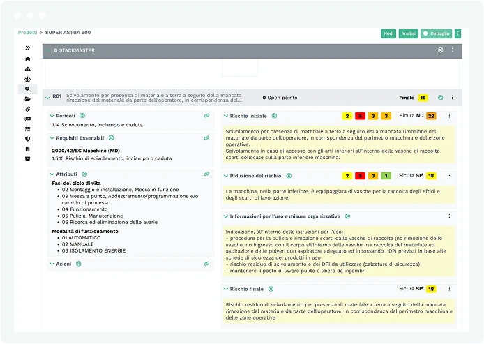Click the circular icon beside Riduzione del rischio
This screenshot has width=484, height=344.
click(x=289, y=176)
